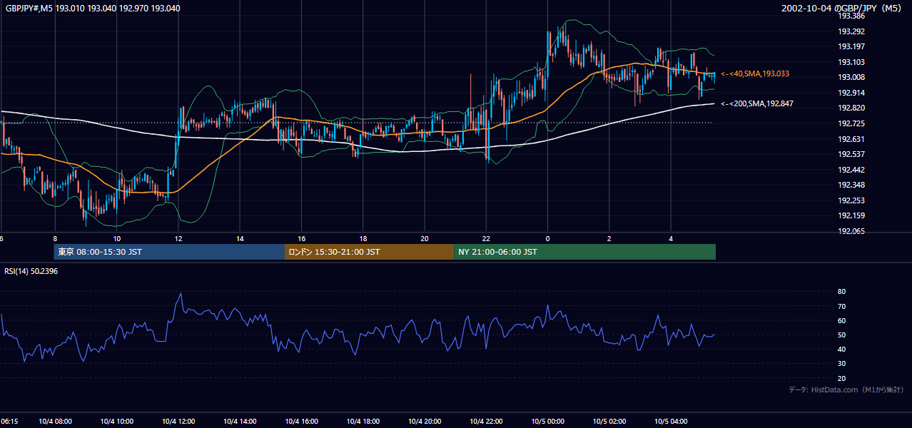The height and width of the screenshot is (428, 912).
Task: Click the Tokyo 08:00-15:30 JST session bar
Action: tap(169, 252)
